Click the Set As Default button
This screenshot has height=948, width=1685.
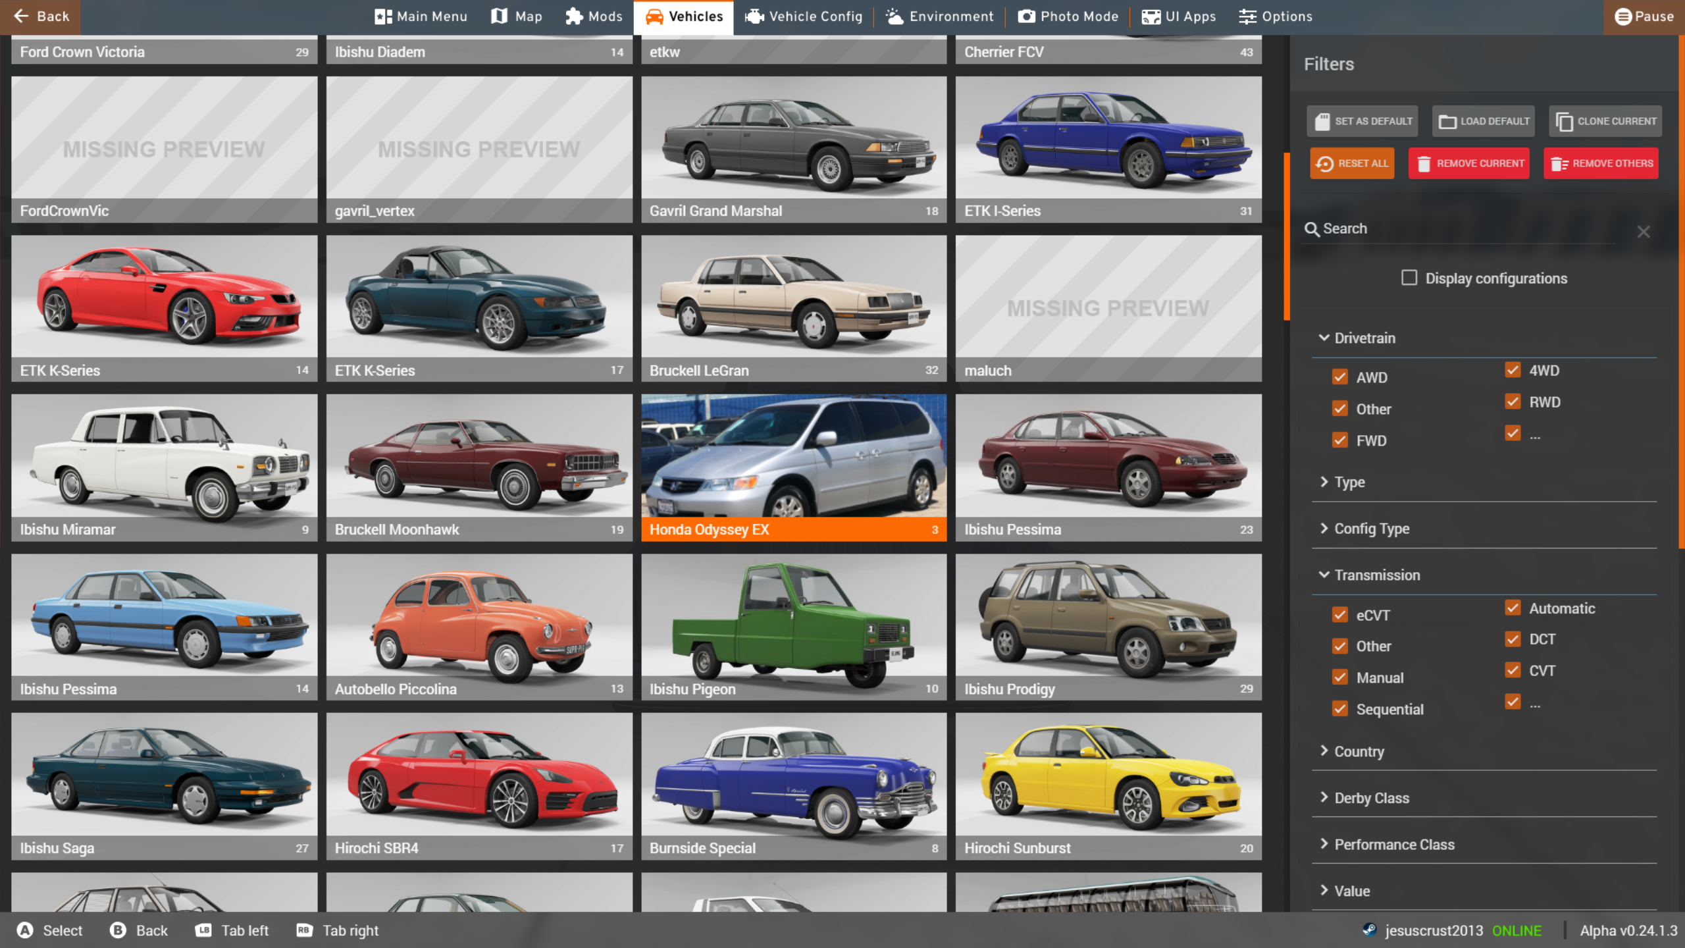(x=1362, y=121)
